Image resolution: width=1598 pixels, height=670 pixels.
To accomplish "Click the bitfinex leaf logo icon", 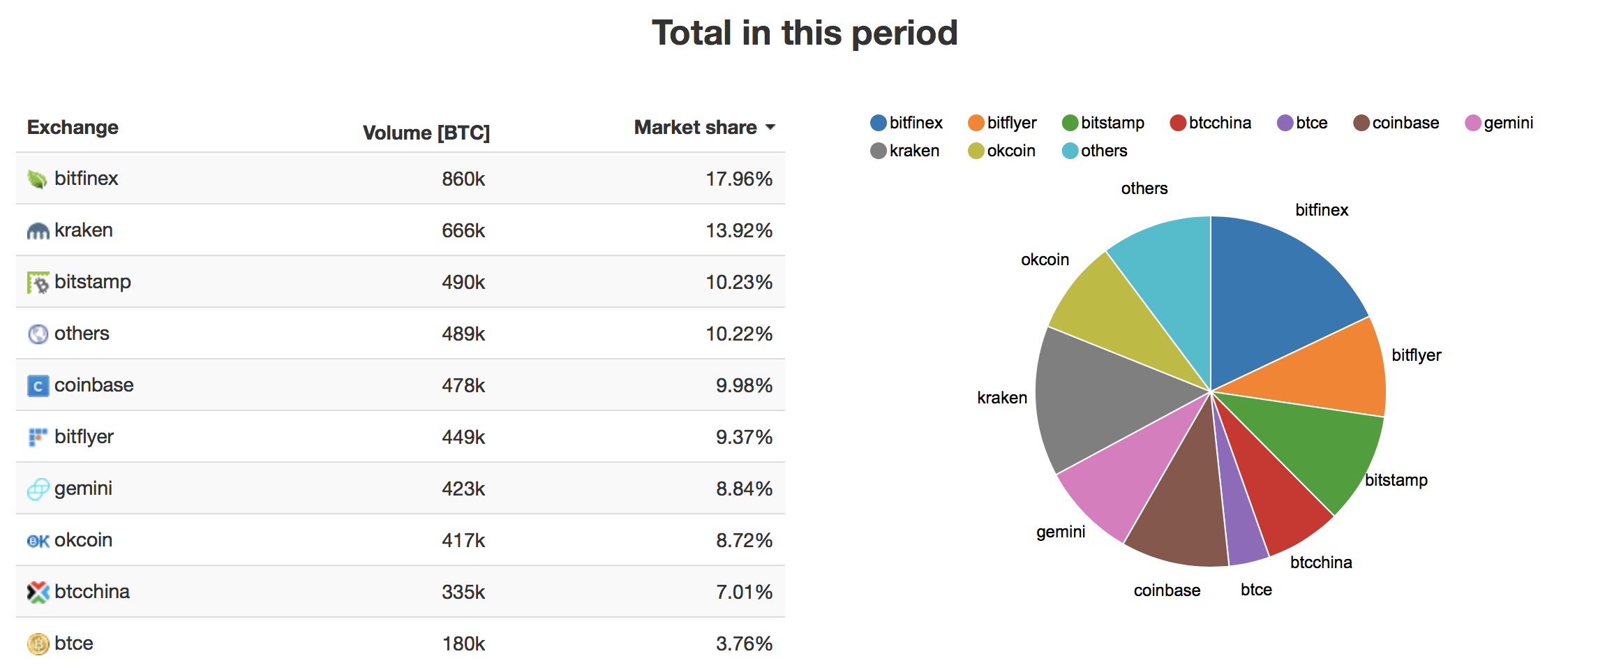I will [x=38, y=179].
